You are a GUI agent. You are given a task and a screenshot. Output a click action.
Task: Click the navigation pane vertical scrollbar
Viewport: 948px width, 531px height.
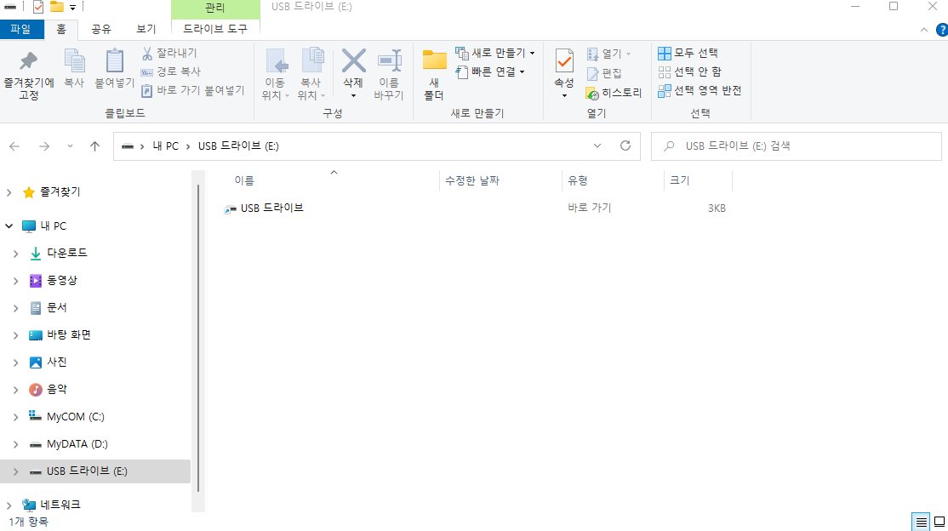point(198,339)
